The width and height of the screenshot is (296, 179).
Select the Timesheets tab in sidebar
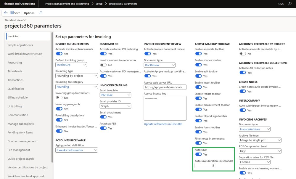coord(15,71)
